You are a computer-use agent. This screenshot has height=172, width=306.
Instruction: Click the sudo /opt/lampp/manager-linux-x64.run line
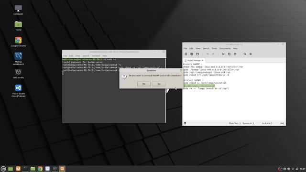click(207, 72)
